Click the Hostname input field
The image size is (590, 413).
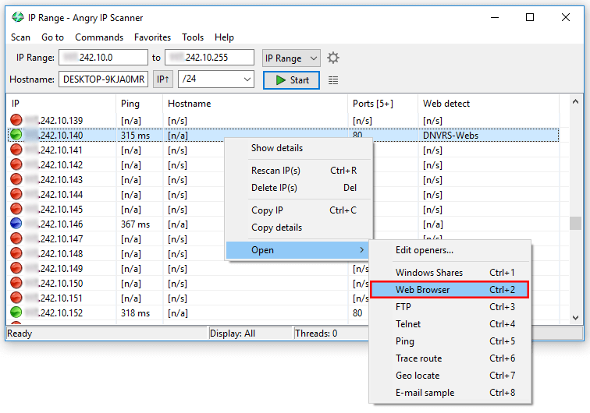104,79
